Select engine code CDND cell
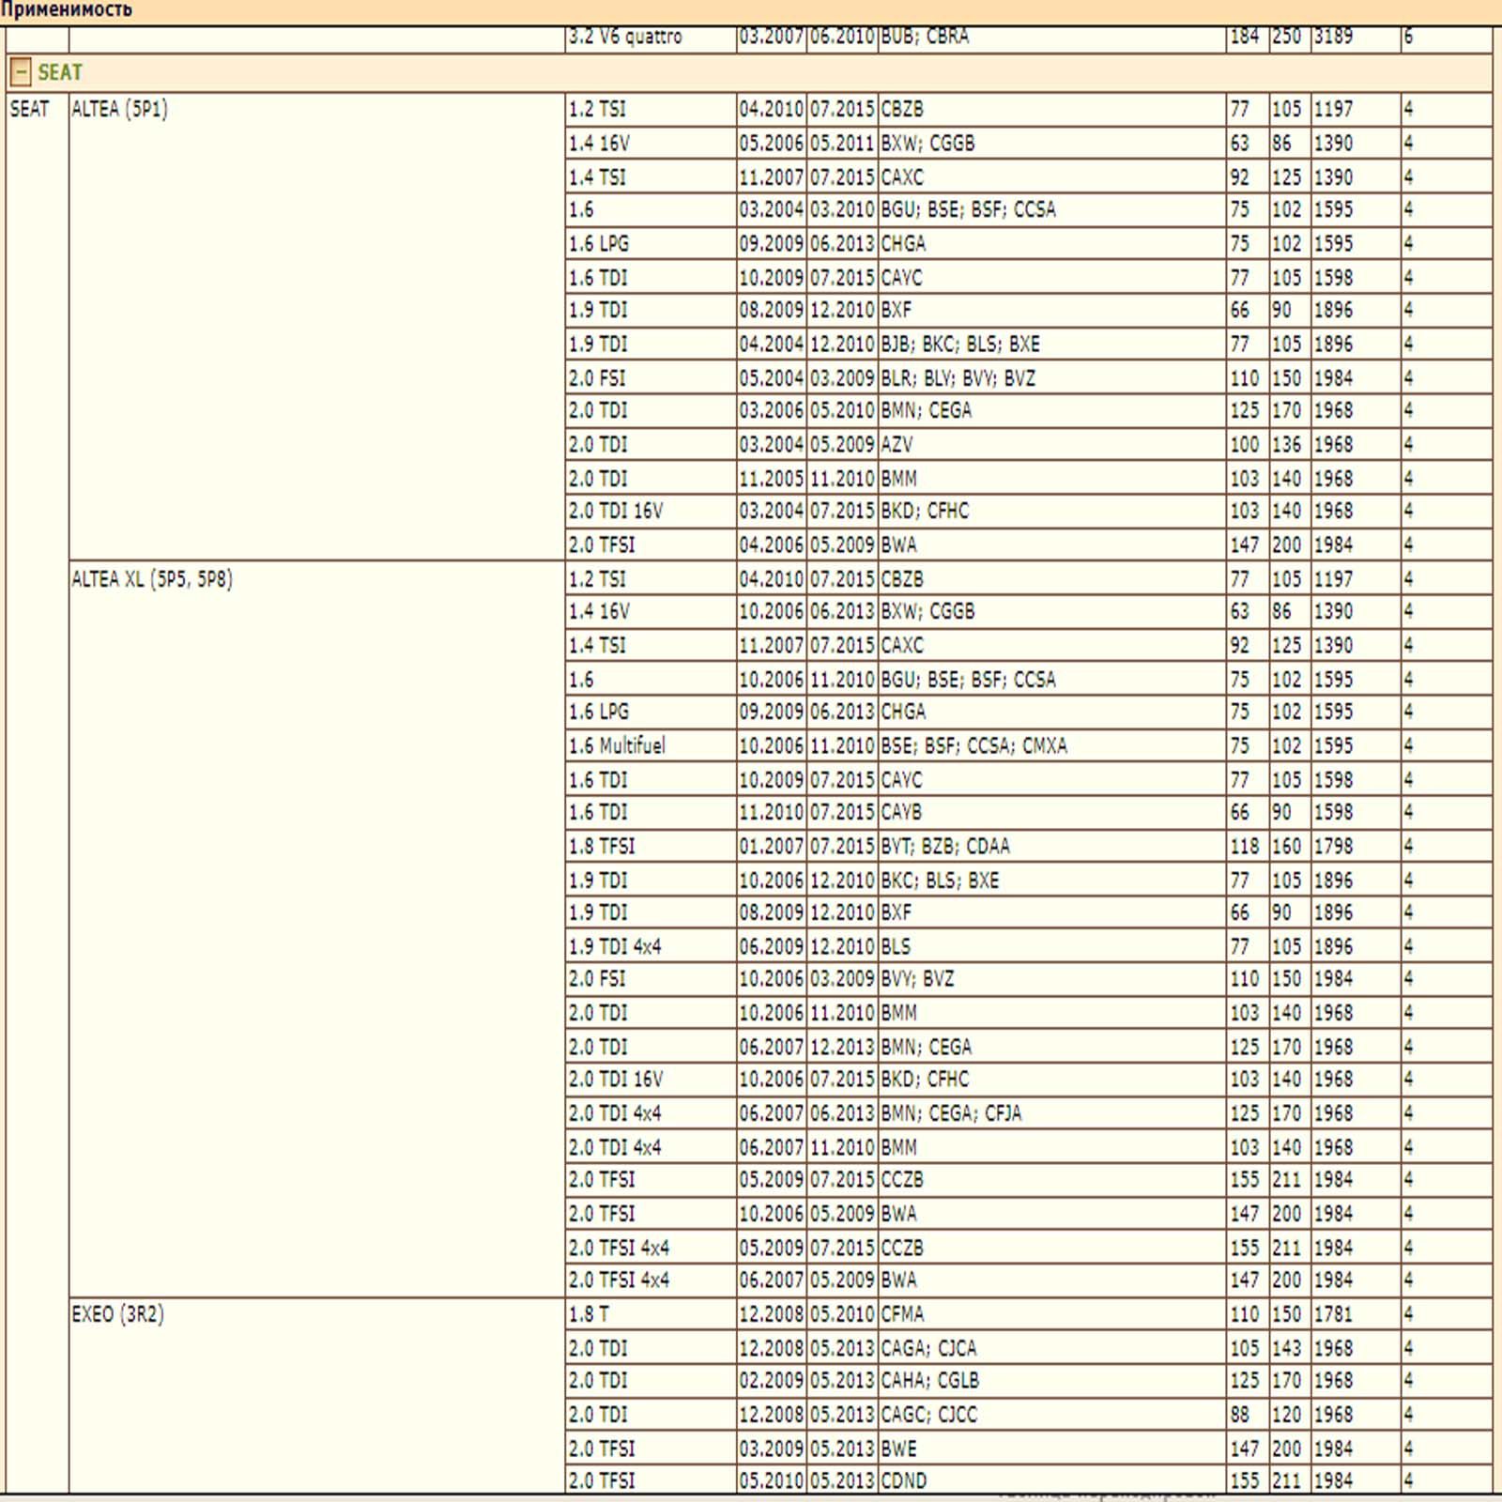The height and width of the screenshot is (1502, 1502). 903,1481
